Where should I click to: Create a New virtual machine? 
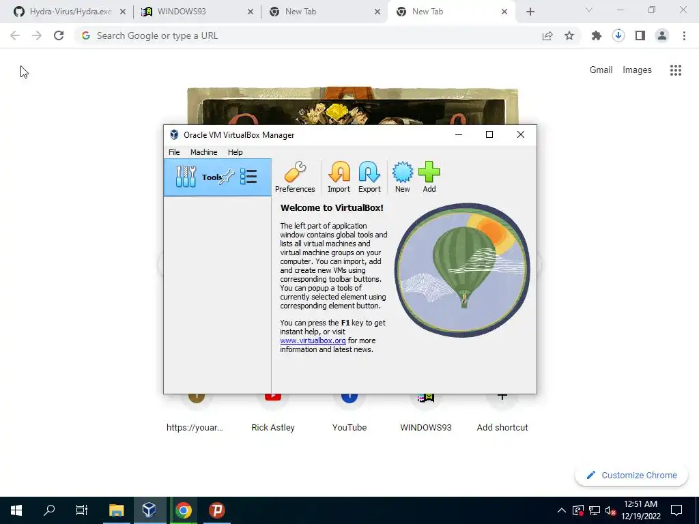click(x=402, y=177)
